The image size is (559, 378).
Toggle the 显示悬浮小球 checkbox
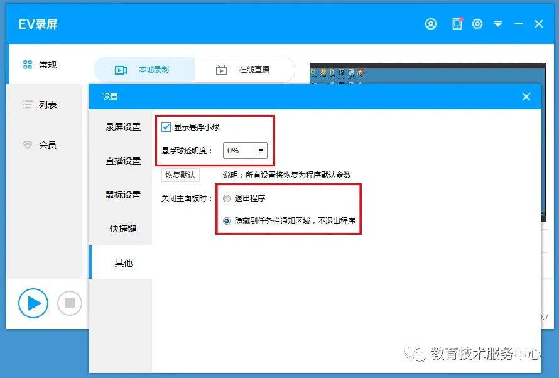click(166, 127)
